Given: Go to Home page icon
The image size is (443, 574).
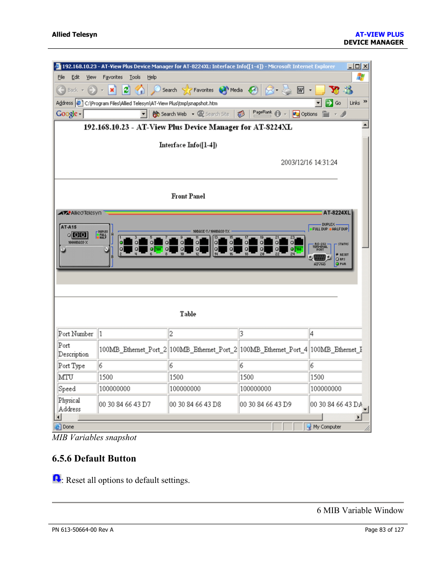Looking at the screenshot, I should (x=140, y=90).
